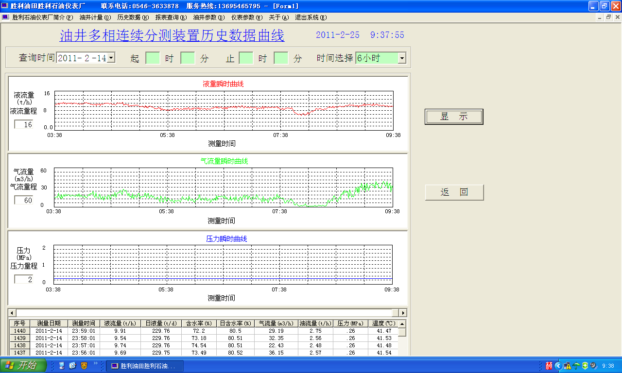Select row number 1438 cell

pyautogui.click(x=19, y=345)
